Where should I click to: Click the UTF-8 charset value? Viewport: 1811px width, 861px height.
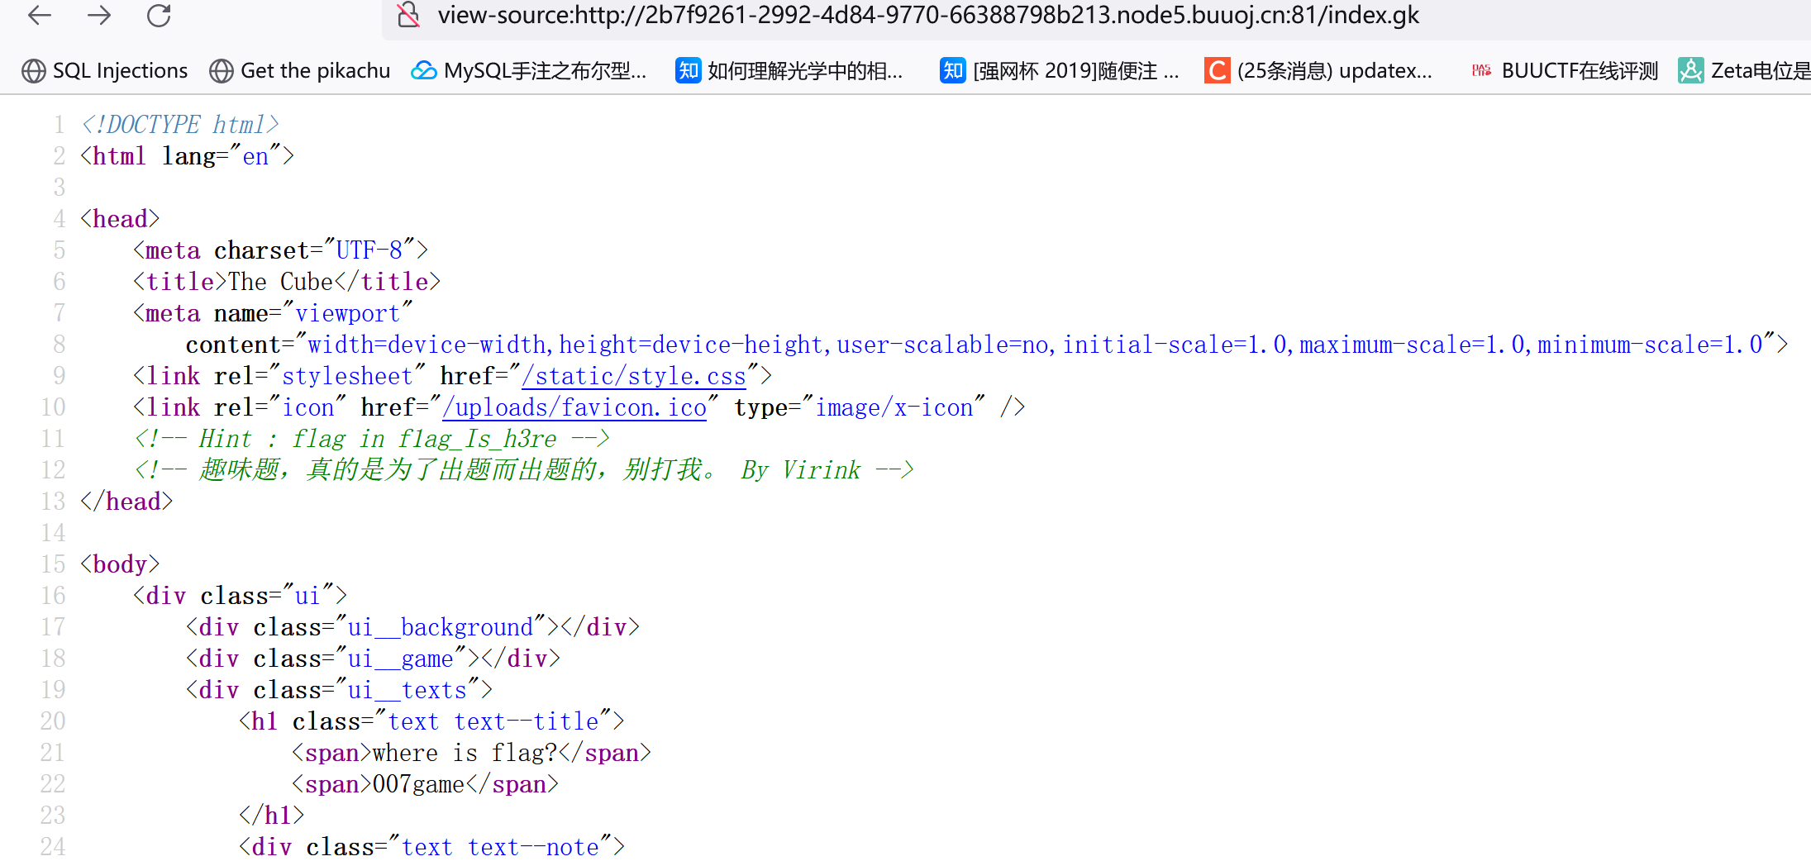click(369, 250)
